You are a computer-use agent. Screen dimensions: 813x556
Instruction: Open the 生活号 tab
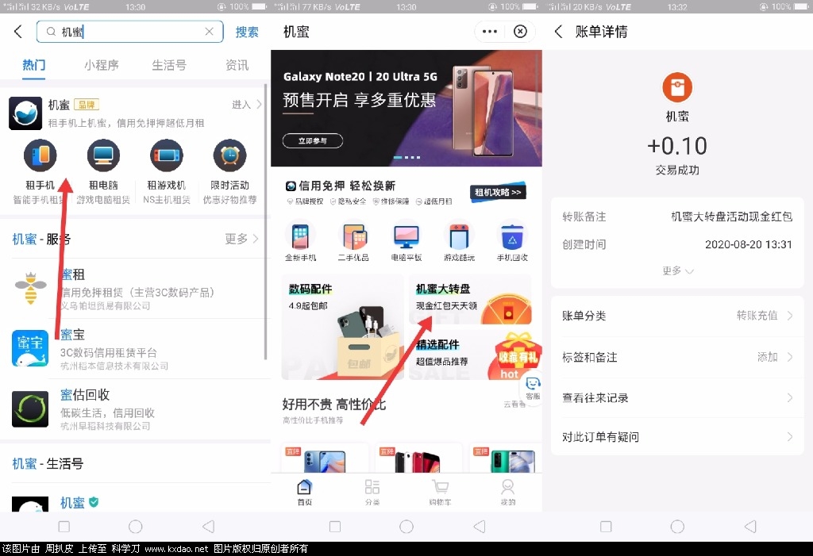point(169,65)
